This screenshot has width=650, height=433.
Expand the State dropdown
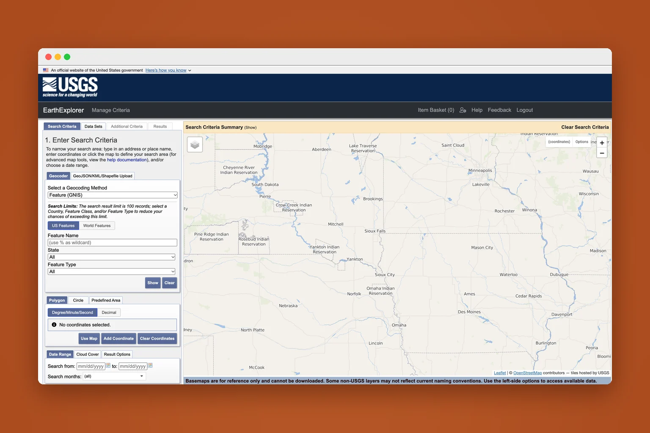[112, 257]
